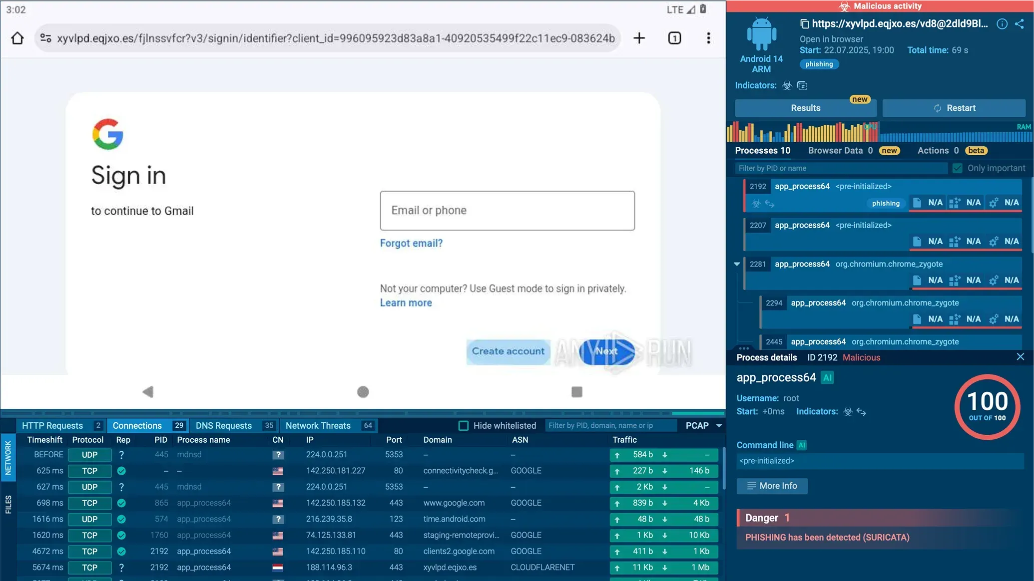Open site info icon in address bar
The image size is (1034, 581).
[x=45, y=38]
